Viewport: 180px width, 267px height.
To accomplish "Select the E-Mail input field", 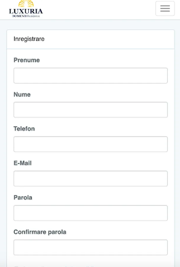I will coord(90,179).
